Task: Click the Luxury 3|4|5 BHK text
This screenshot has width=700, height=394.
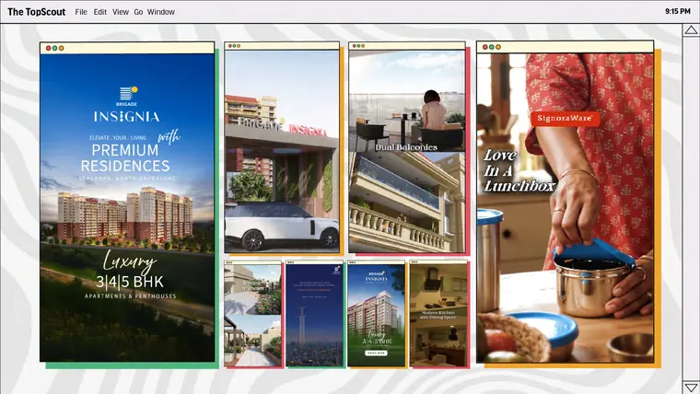Action: click(x=130, y=271)
